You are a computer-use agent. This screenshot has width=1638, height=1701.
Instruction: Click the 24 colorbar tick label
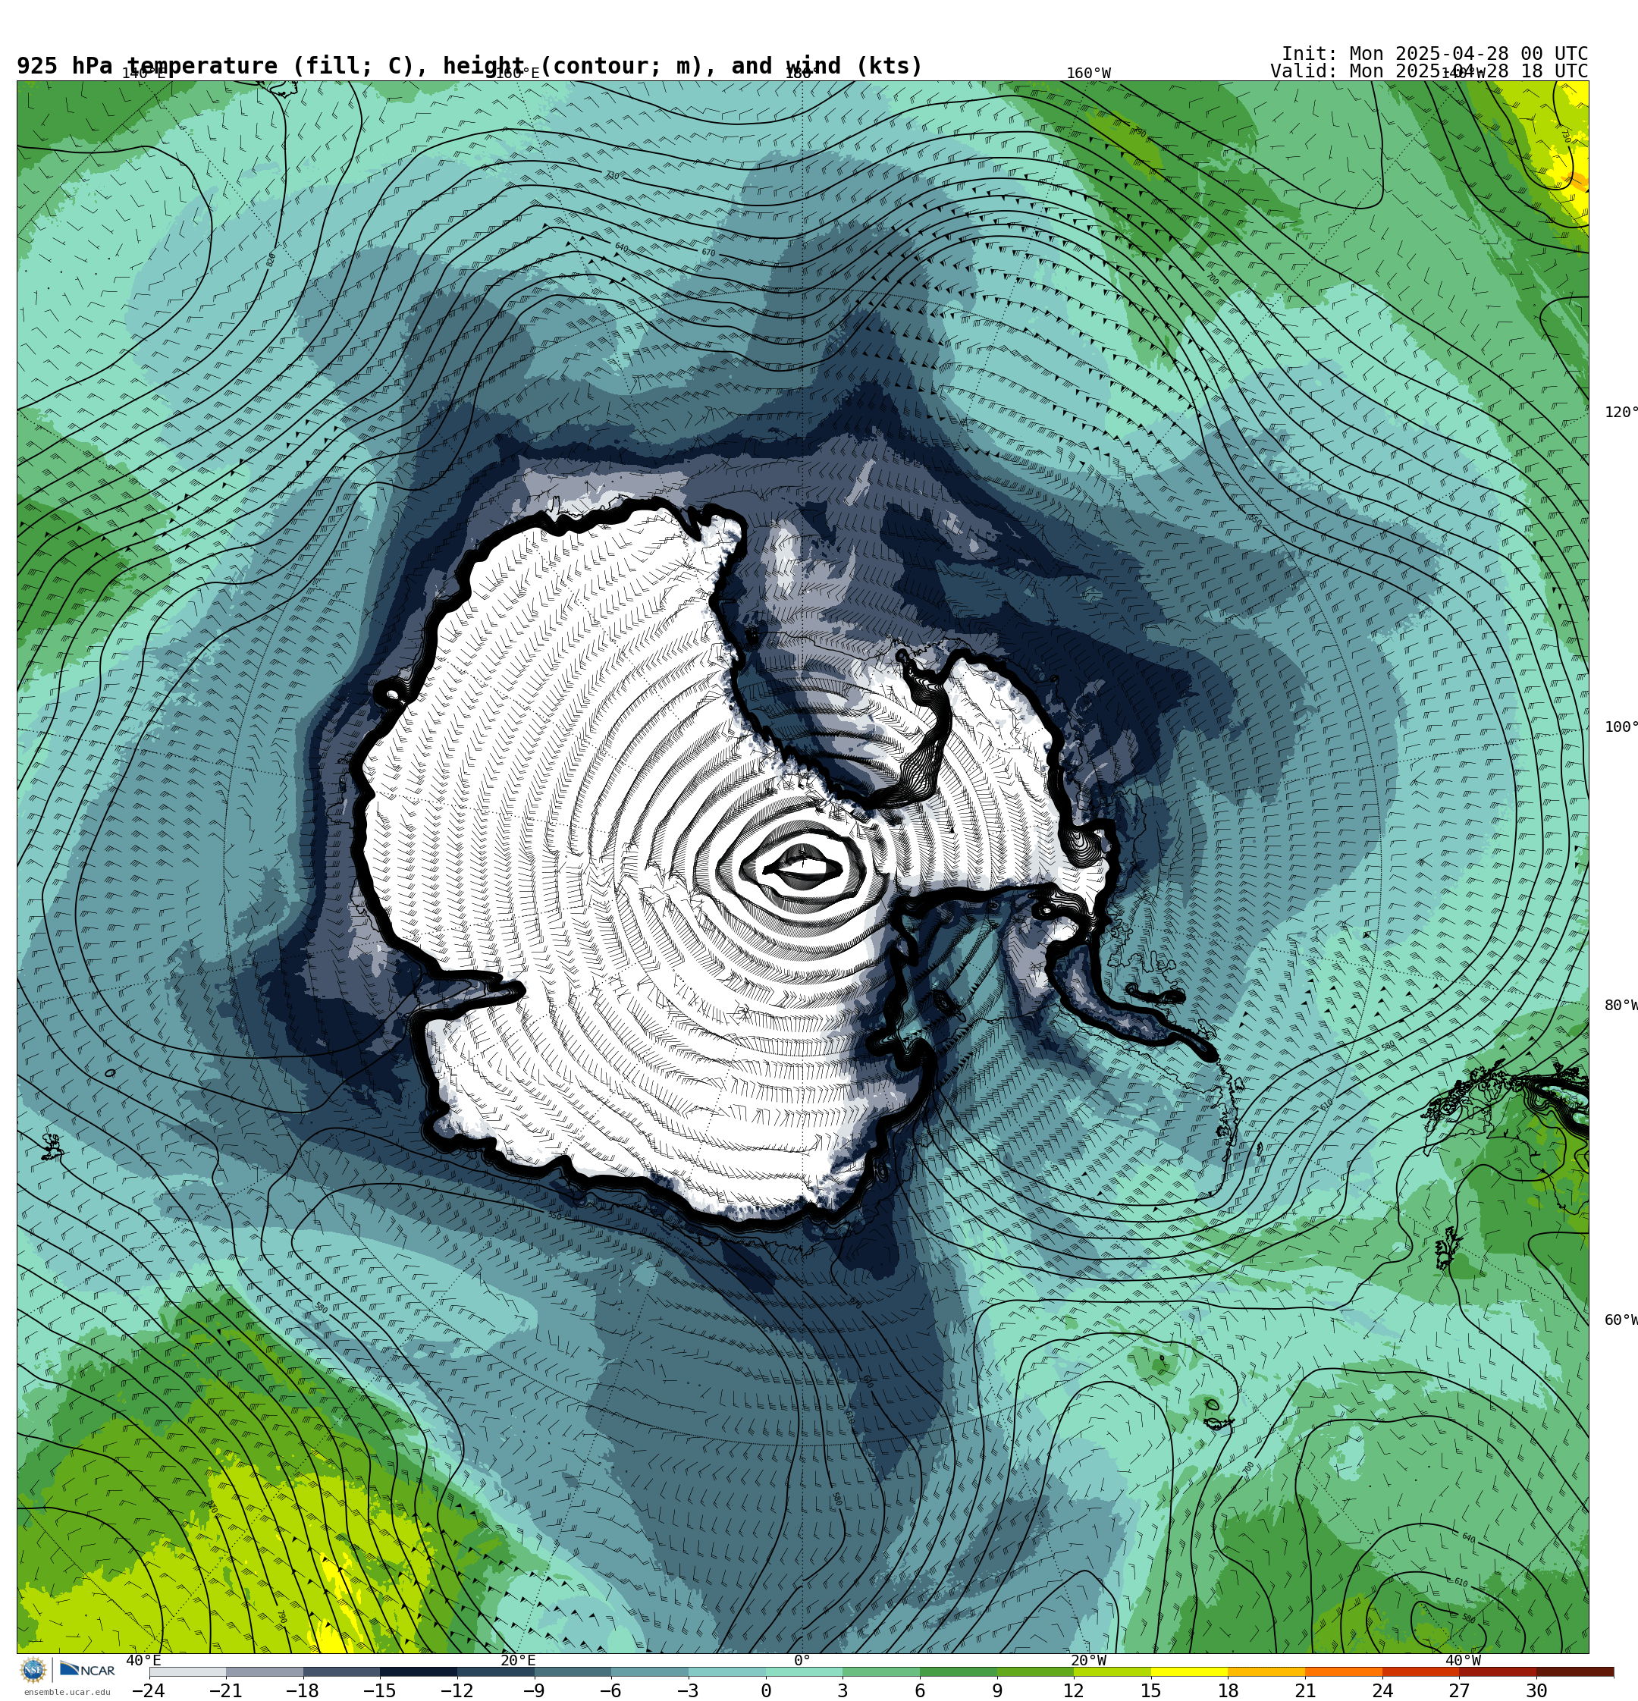(1382, 1690)
